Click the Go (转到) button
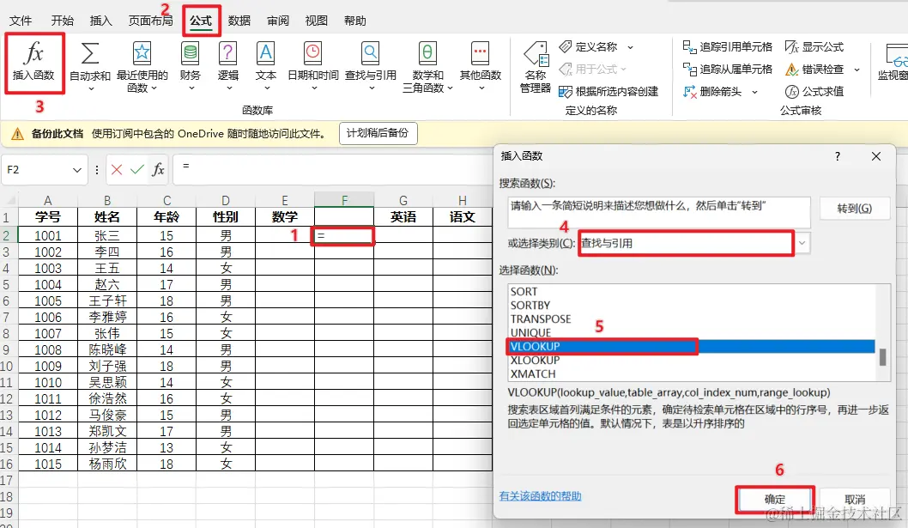 click(x=855, y=208)
